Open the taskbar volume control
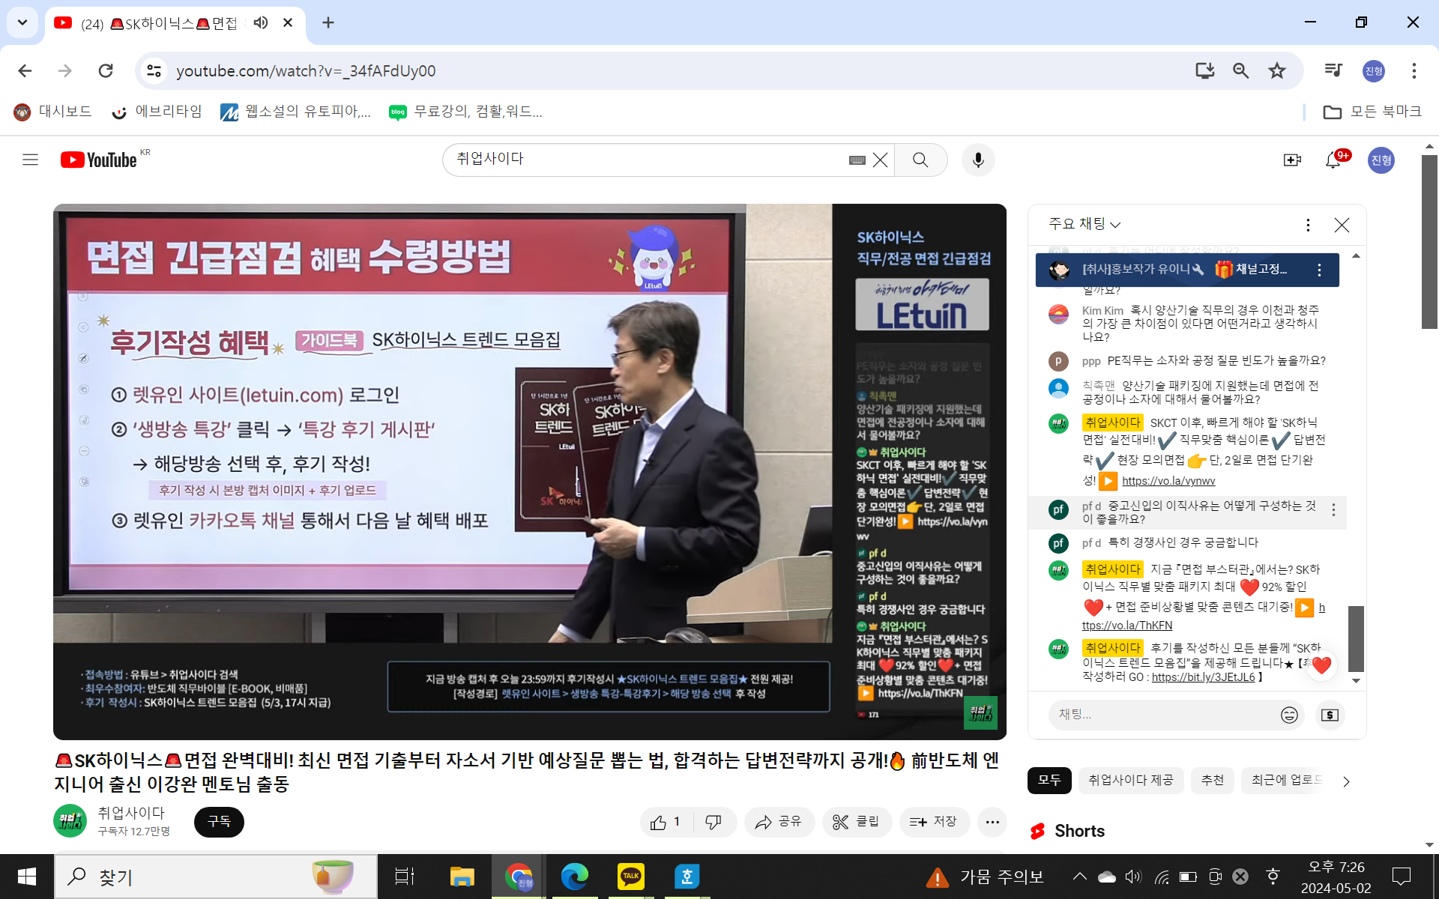This screenshot has height=899, width=1439. pyautogui.click(x=1132, y=877)
